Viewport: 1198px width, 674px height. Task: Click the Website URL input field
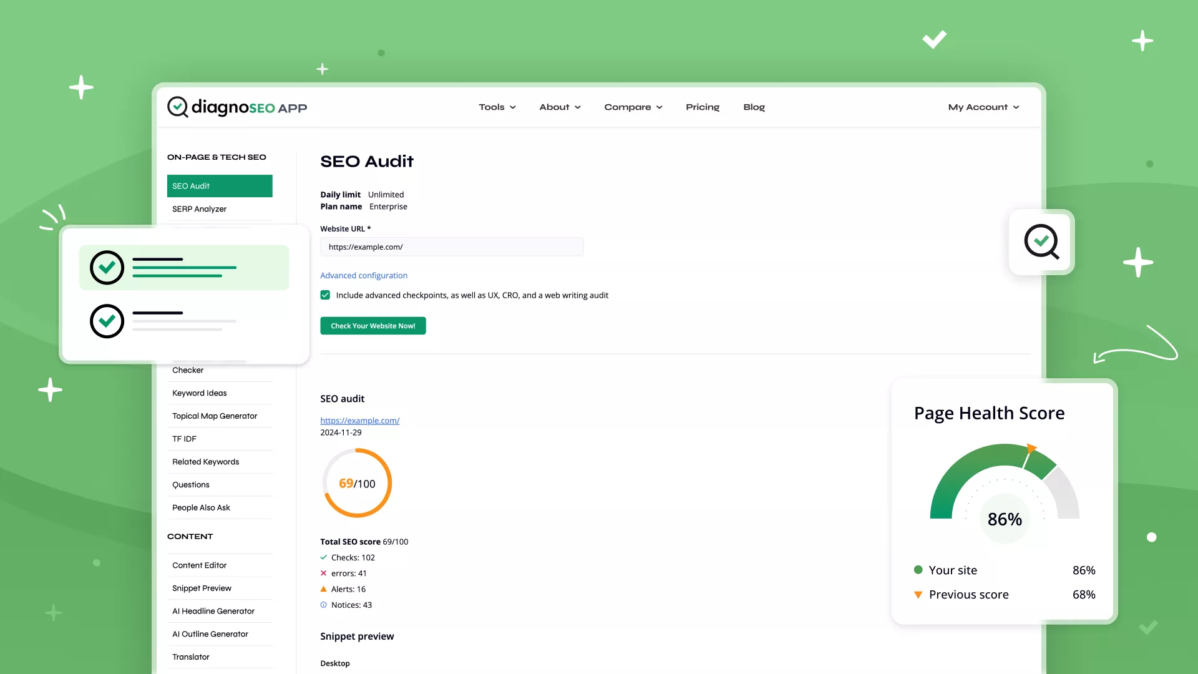pos(452,247)
